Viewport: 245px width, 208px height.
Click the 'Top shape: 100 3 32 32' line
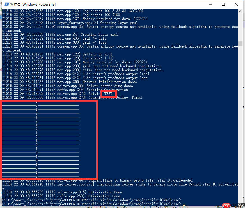[x=73, y=11]
